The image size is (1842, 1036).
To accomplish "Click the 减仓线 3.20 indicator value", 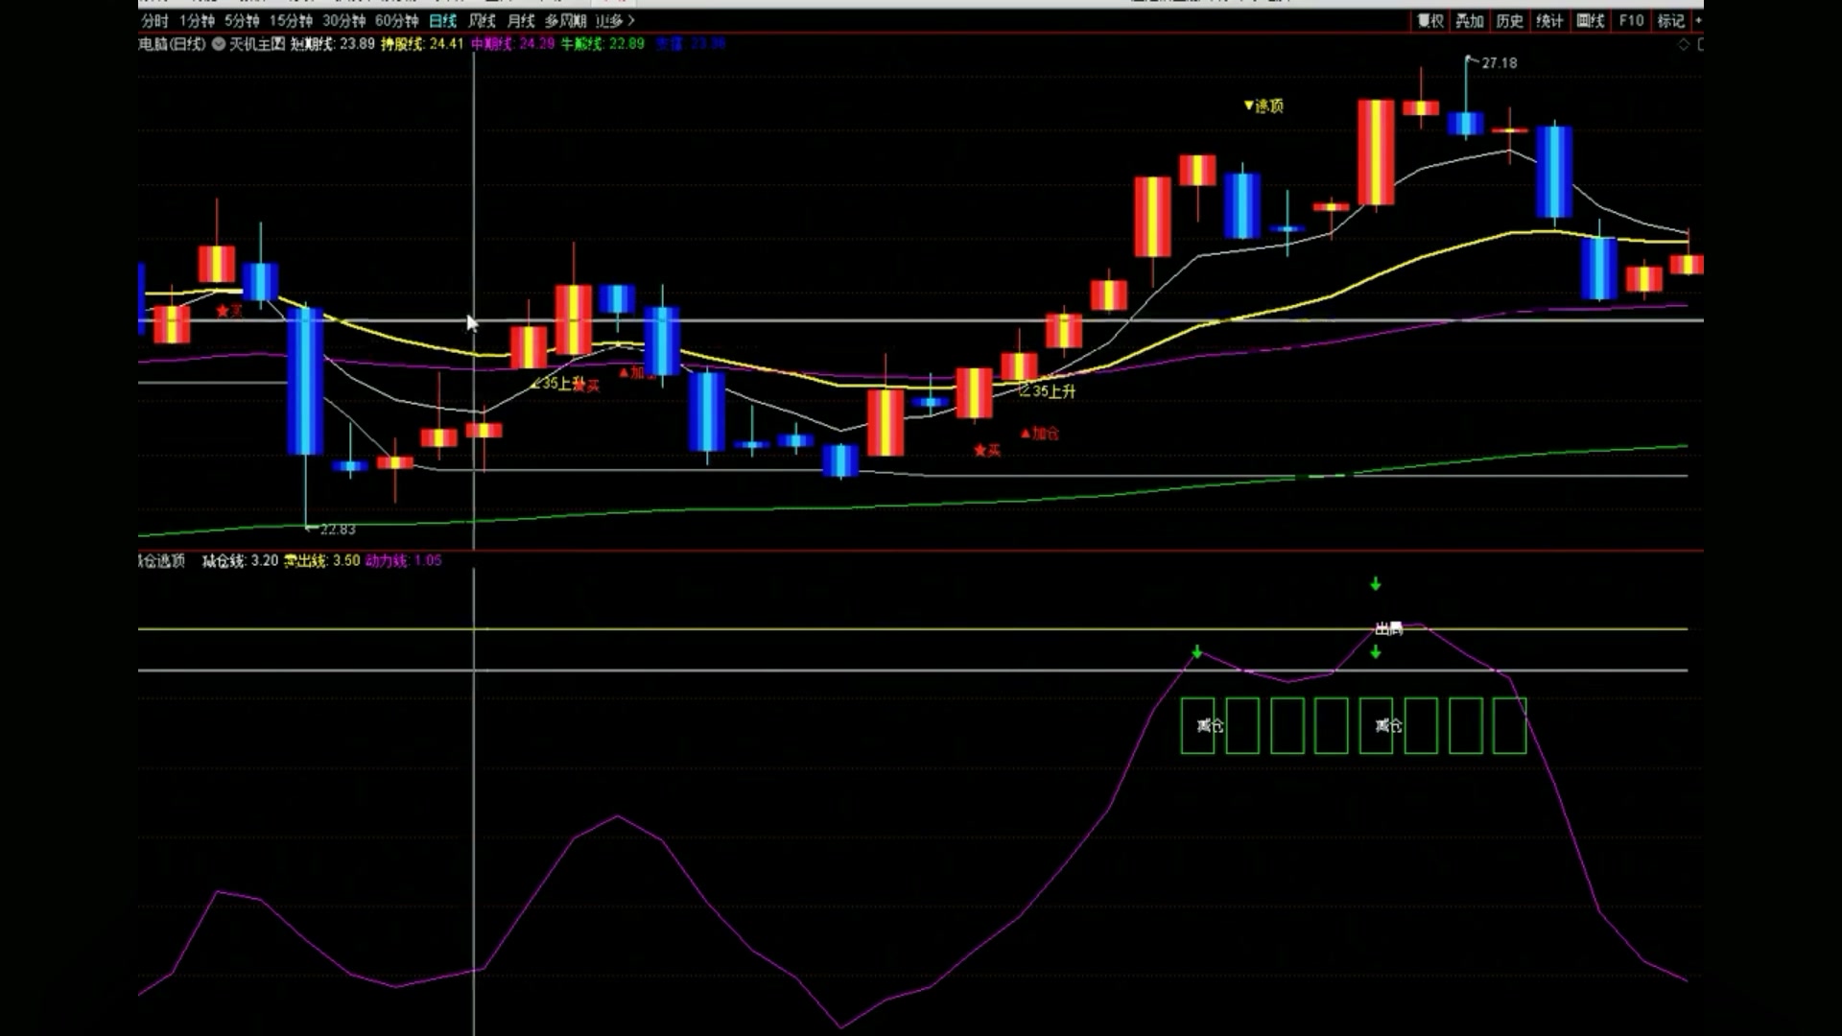I will pos(240,560).
